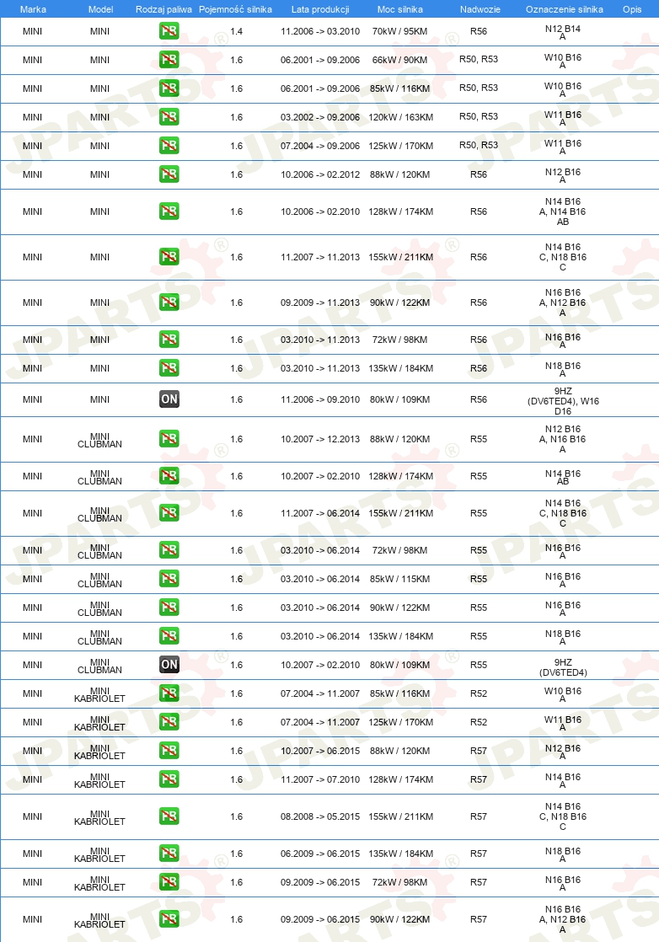This screenshot has width=659, height=942.
Task: Click the date range 11.2006 -> 09.2010
Action: (x=320, y=399)
